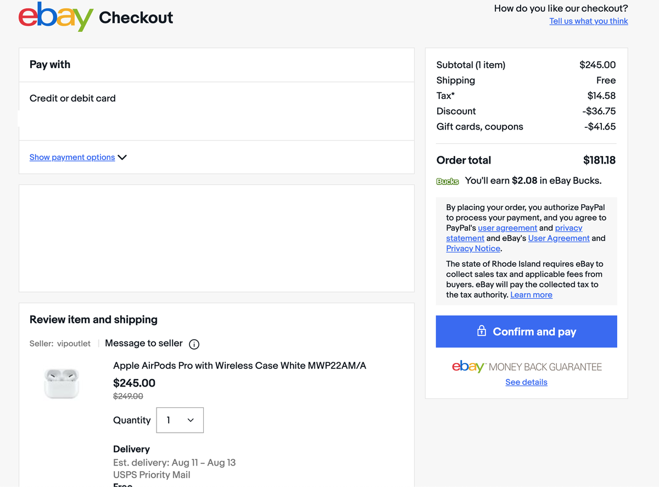Click the USPS Priority Mail delivery text
Screen dimensions: 659x487
click(x=152, y=475)
